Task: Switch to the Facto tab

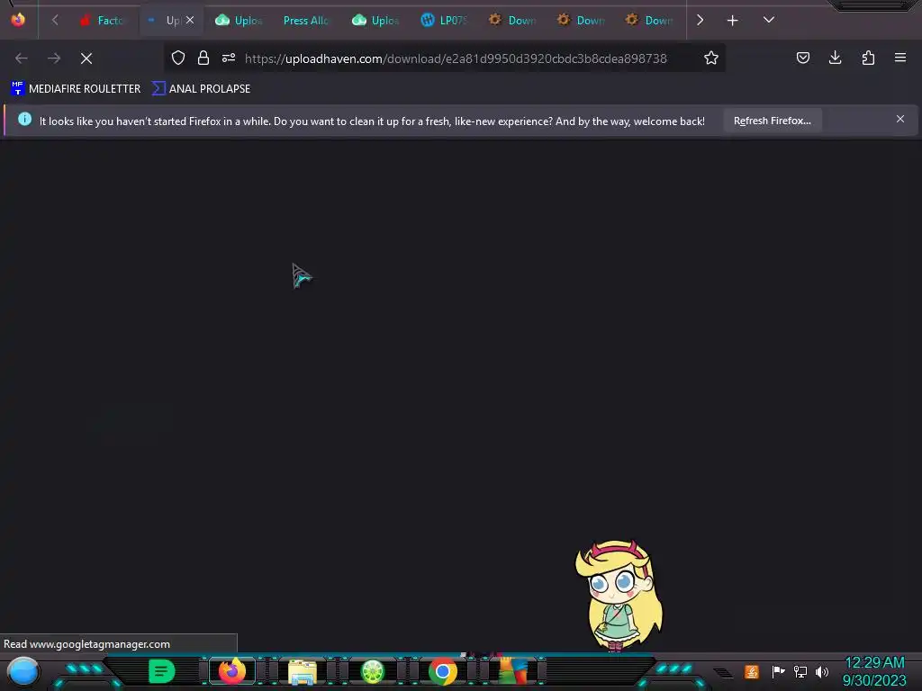Action: [x=103, y=21]
